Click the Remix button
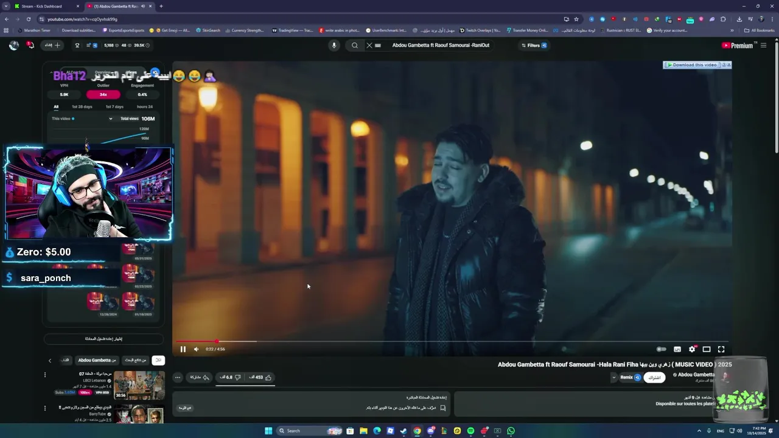 click(630, 377)
